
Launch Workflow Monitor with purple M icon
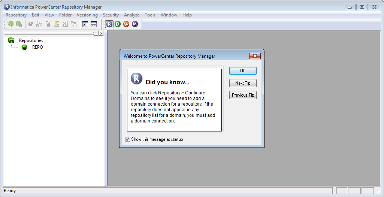tap(135, 24)
